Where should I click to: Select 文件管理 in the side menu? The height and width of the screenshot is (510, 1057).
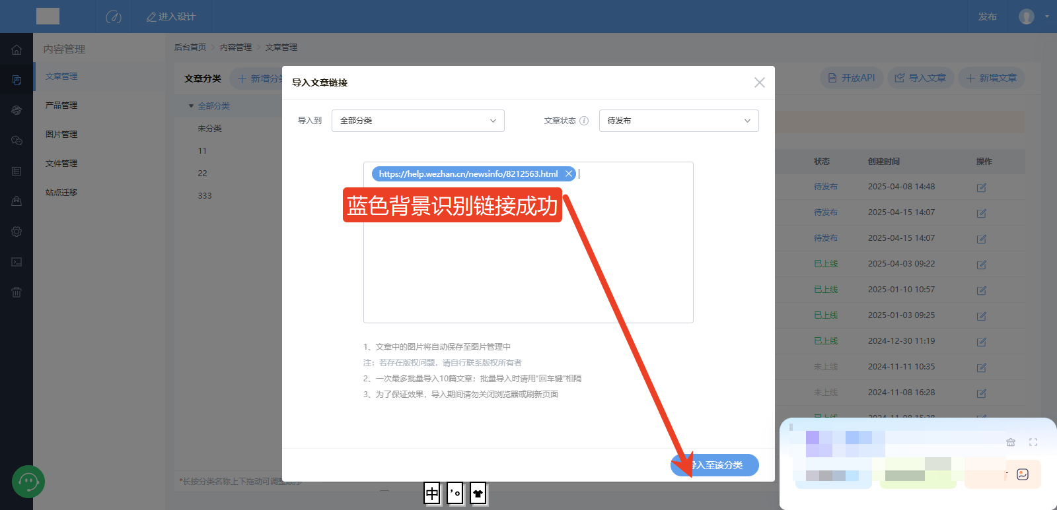61,164
